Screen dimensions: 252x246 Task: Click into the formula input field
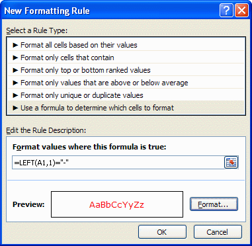pyautogui.click(x=118, y=163)
